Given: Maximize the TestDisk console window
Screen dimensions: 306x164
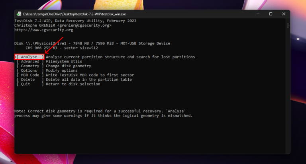Looking at the screenshot, I should click(x=271, y=14).
